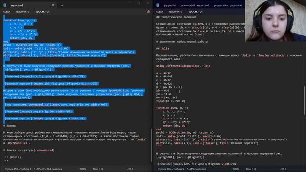The width and height of the screenshot is (306, 172).
Task: Click 100% zoom level in left status bar
Action: tap(83, 169)
